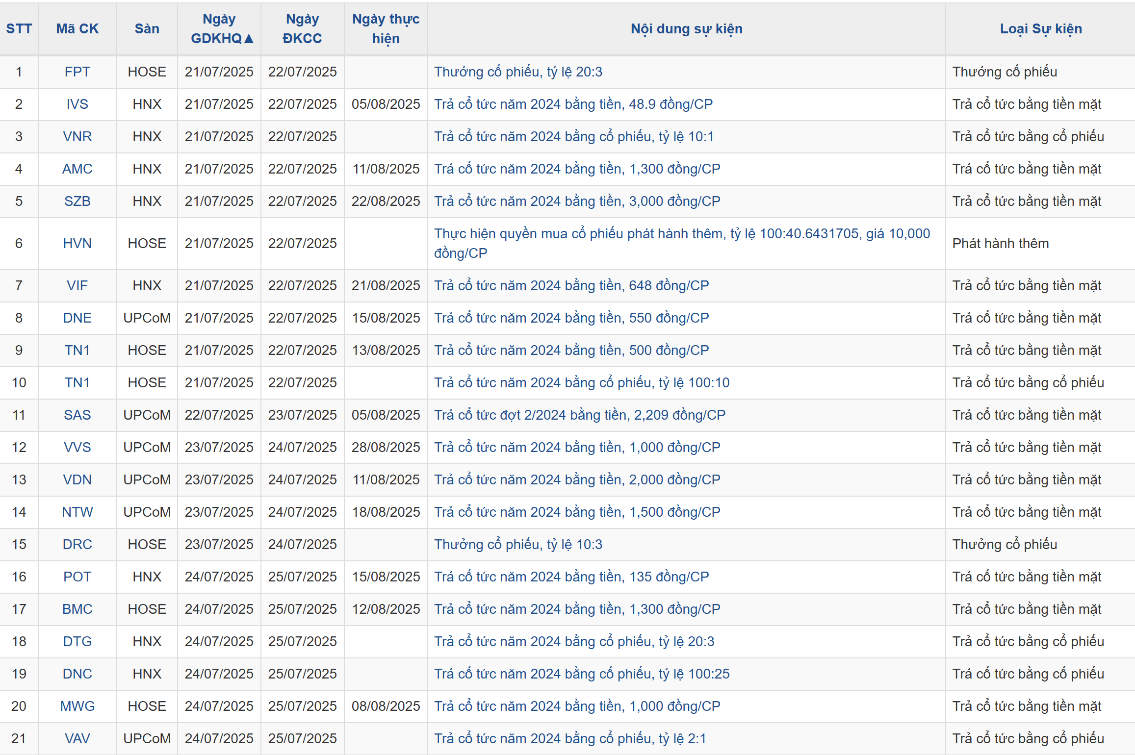Viewport: 1135px width, 755px height.
Task: Open NTW dividend event 1,500 đồng/CP
Action: [x=577, y=512]
